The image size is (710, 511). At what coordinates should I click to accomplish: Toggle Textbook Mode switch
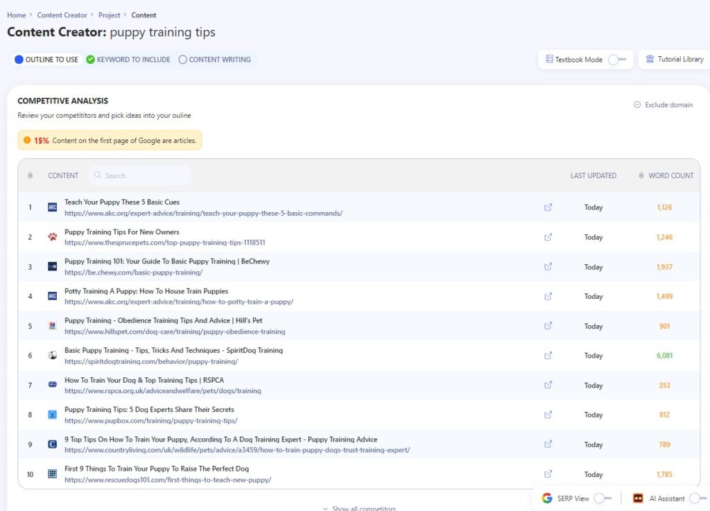[616, 60]
